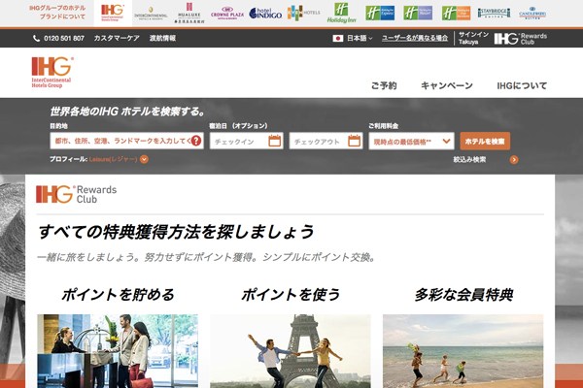Click the phone icon beside 0120 501 807

[x=36, y=38]
